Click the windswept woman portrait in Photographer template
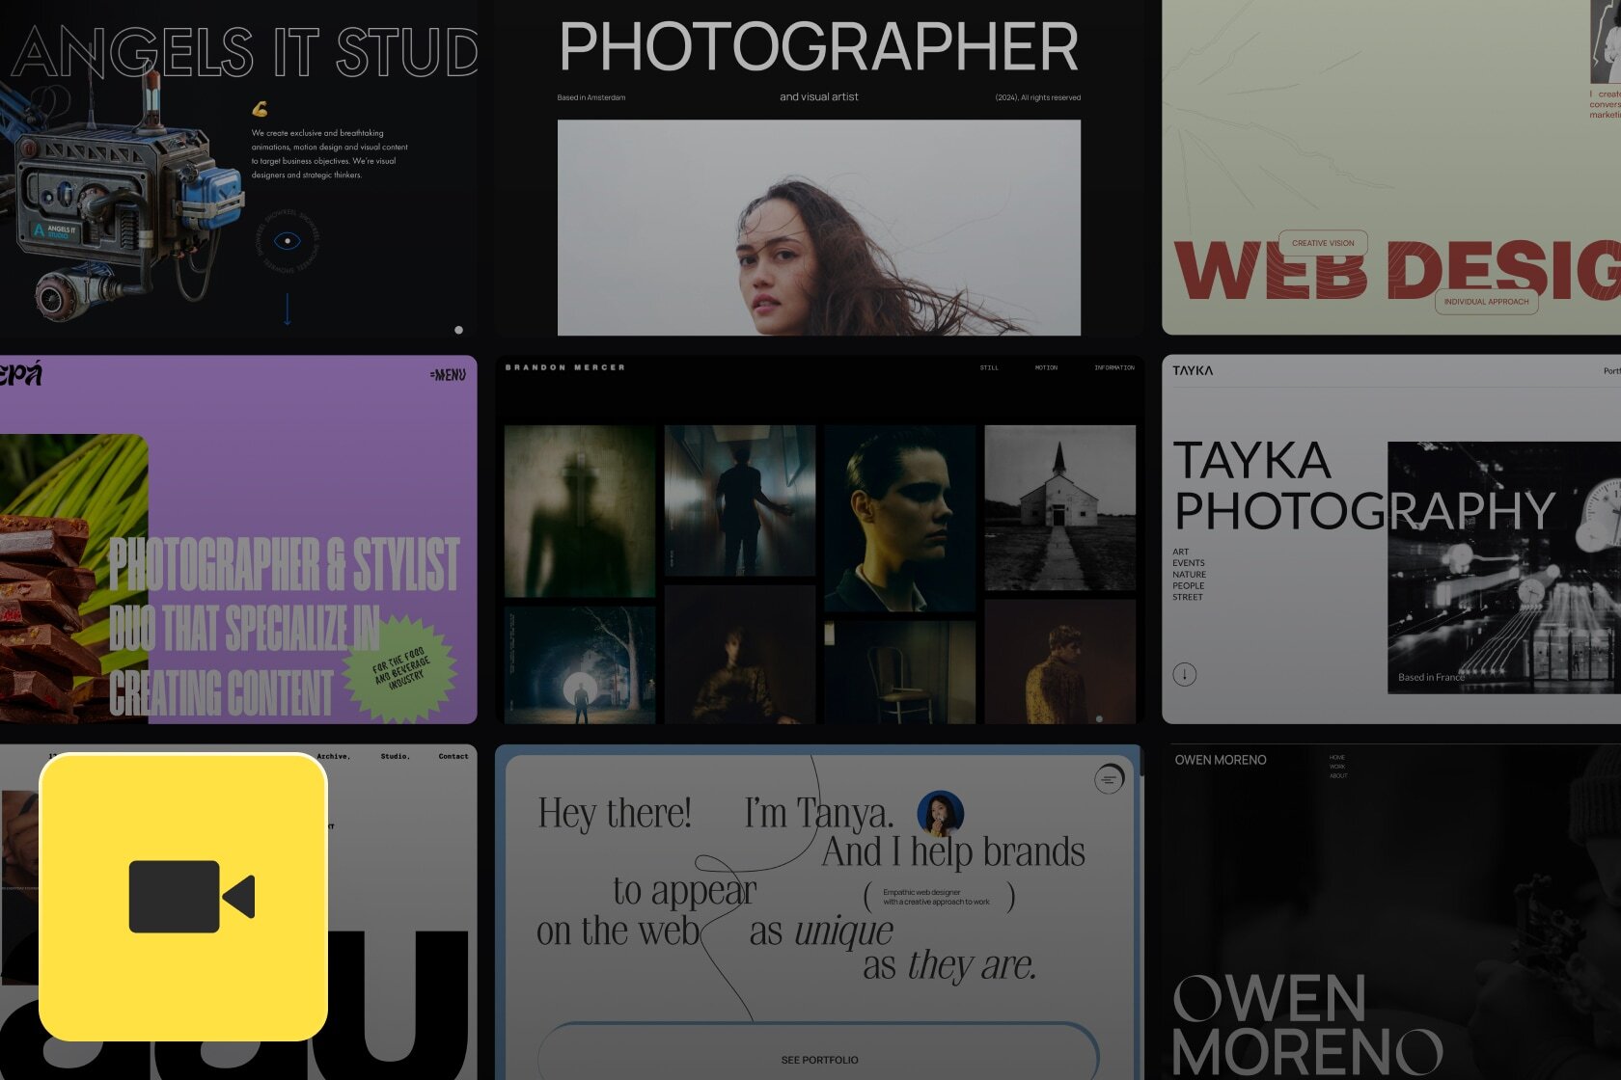This screenshot has width=1621, height=1080. coord(819,228)
